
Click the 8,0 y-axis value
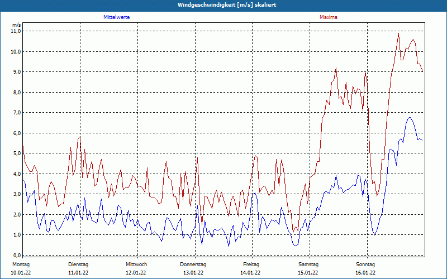[x=17, y=92]
